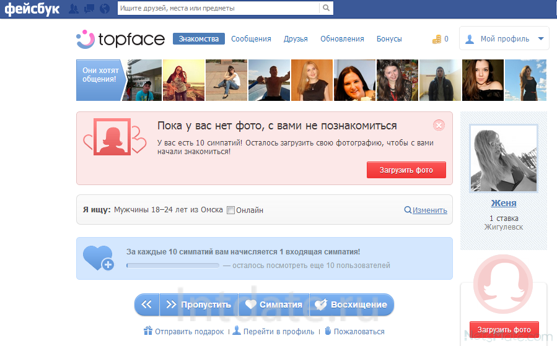This screenshot has height=346, width=557.
Task: Click the sympathy progress bar
Action: pos(172,266)
